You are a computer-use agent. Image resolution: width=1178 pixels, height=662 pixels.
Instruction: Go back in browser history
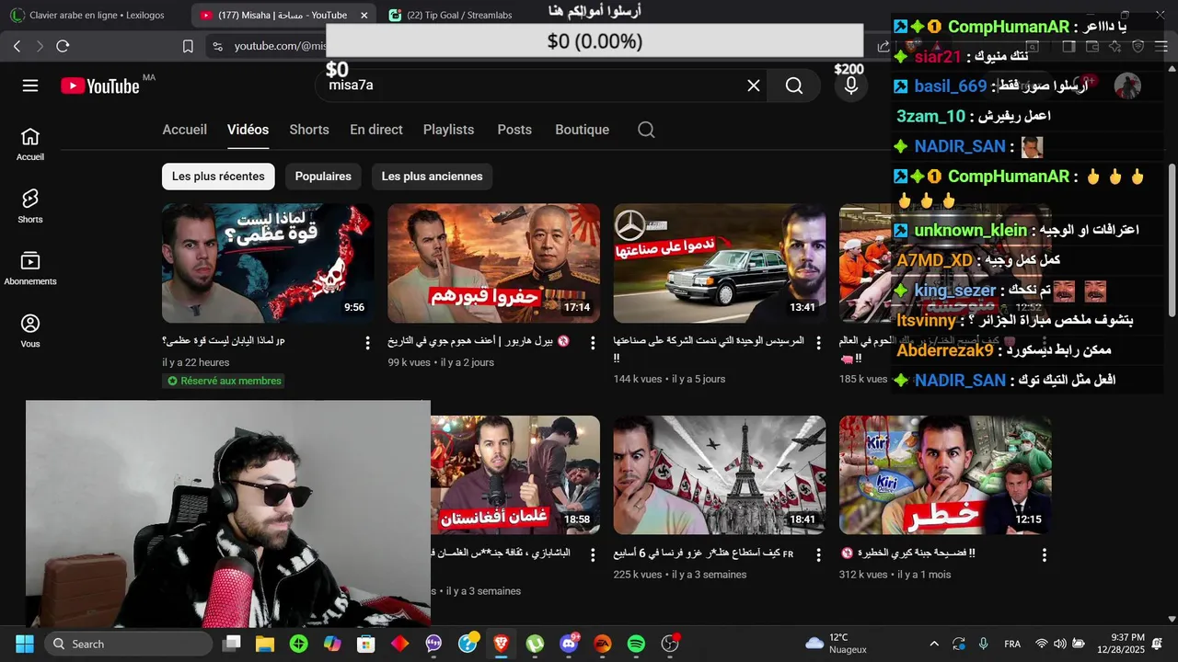(x=17, y=46)
